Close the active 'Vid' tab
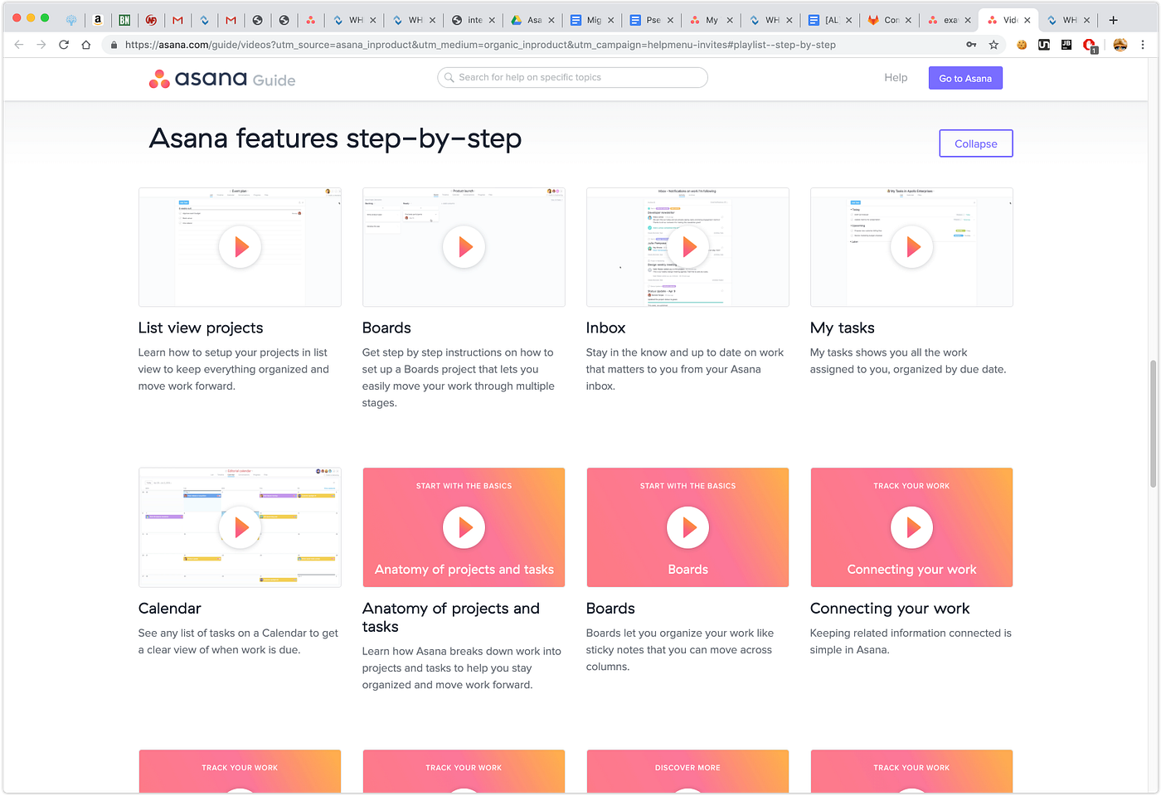Screen dimensions: 1161x796 click(x=1027, y=20)
